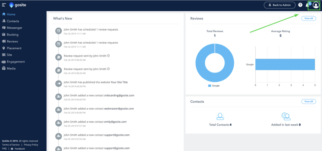Collapse sidebar with hamburger menu icon
The height and width of the screenshot is (151, 322).
click(x=4, y=5)
